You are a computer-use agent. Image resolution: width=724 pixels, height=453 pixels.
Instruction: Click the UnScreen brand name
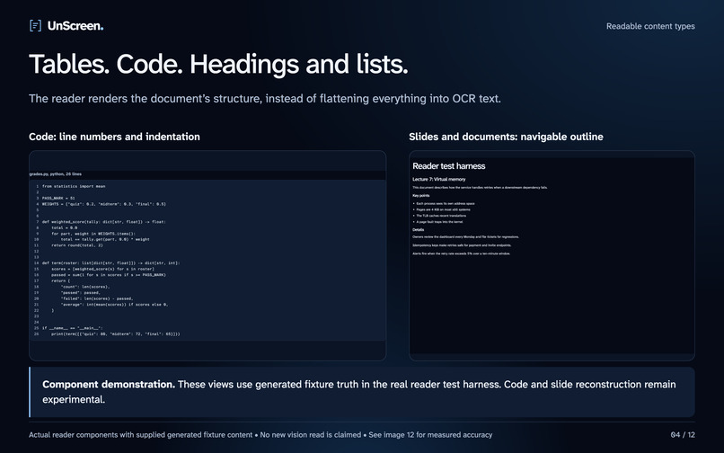(75, 26)
